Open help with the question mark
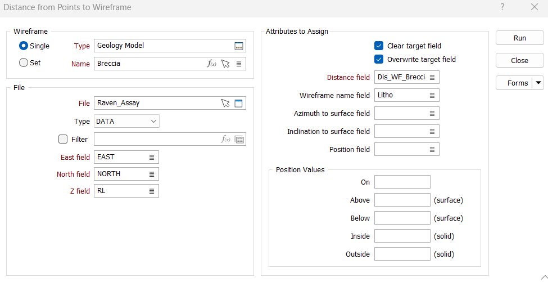The height and width of the screenshot is (282, 548). pos(502,7)
